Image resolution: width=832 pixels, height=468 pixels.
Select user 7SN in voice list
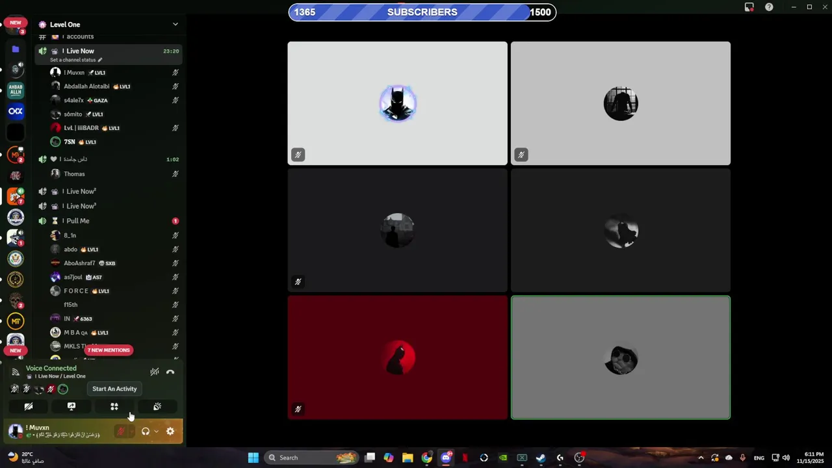point(114,142)
